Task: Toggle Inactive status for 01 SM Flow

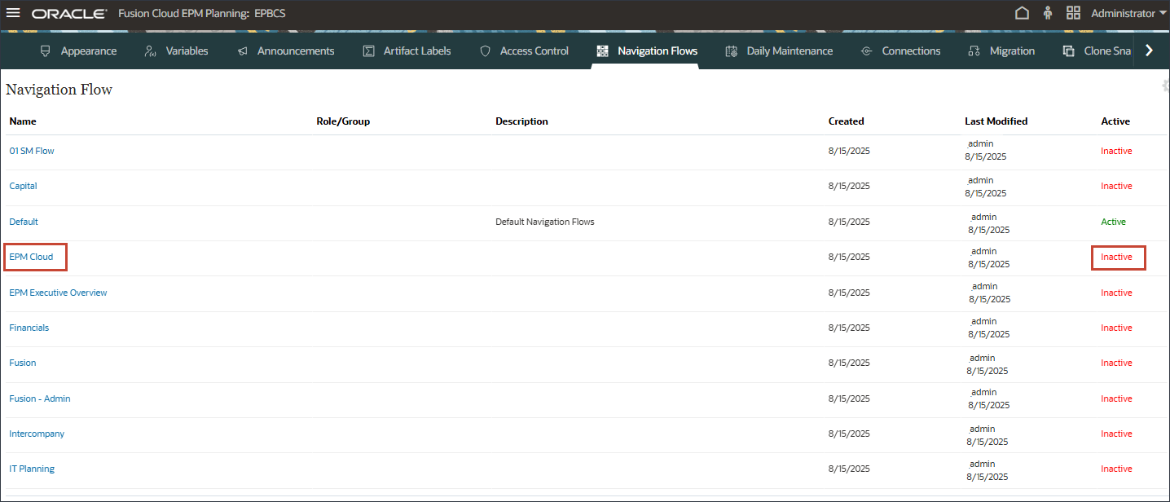Action: pos(1116,151)
